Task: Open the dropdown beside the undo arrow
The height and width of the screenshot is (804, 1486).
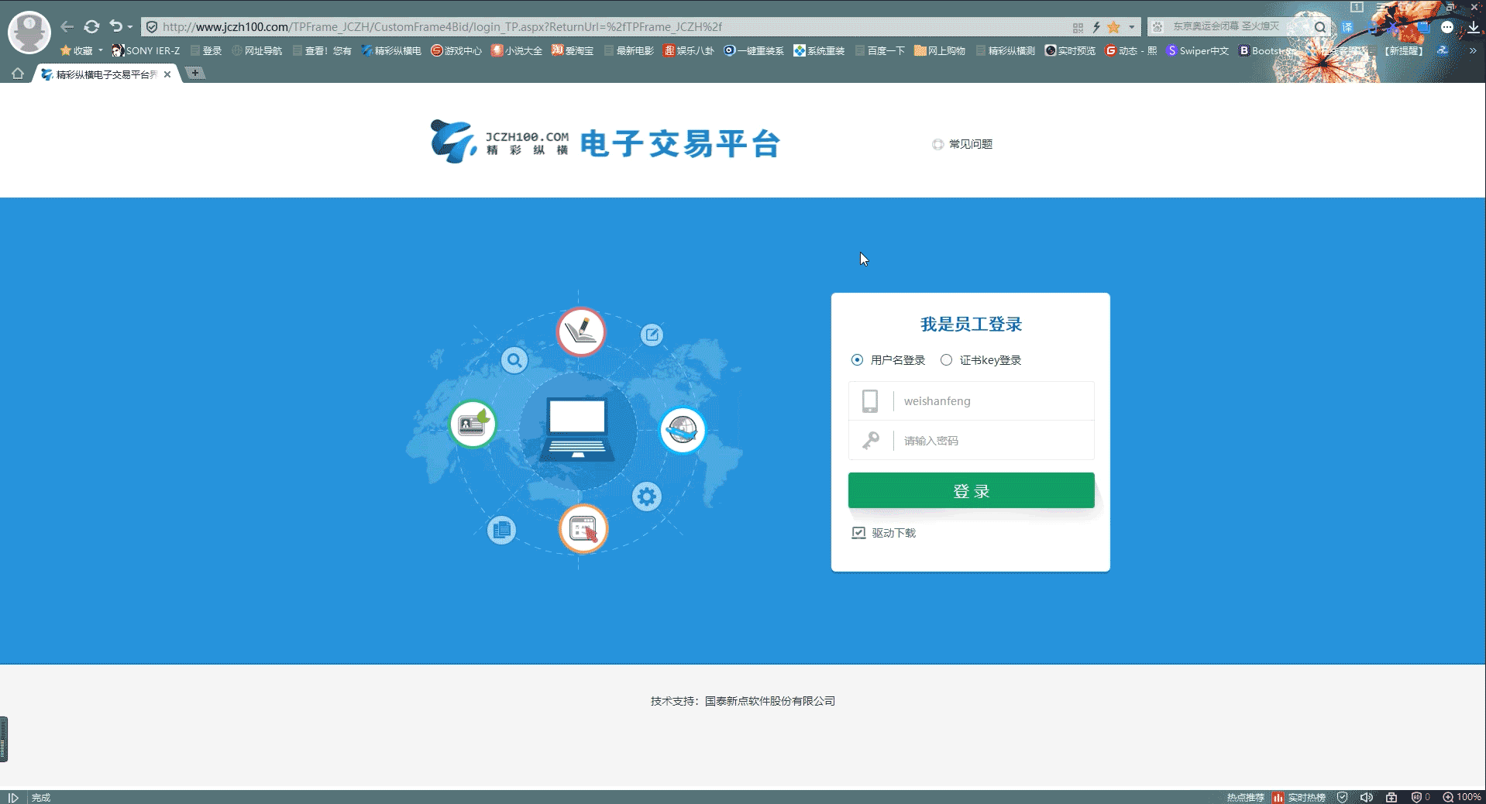Action: [130, 27]
